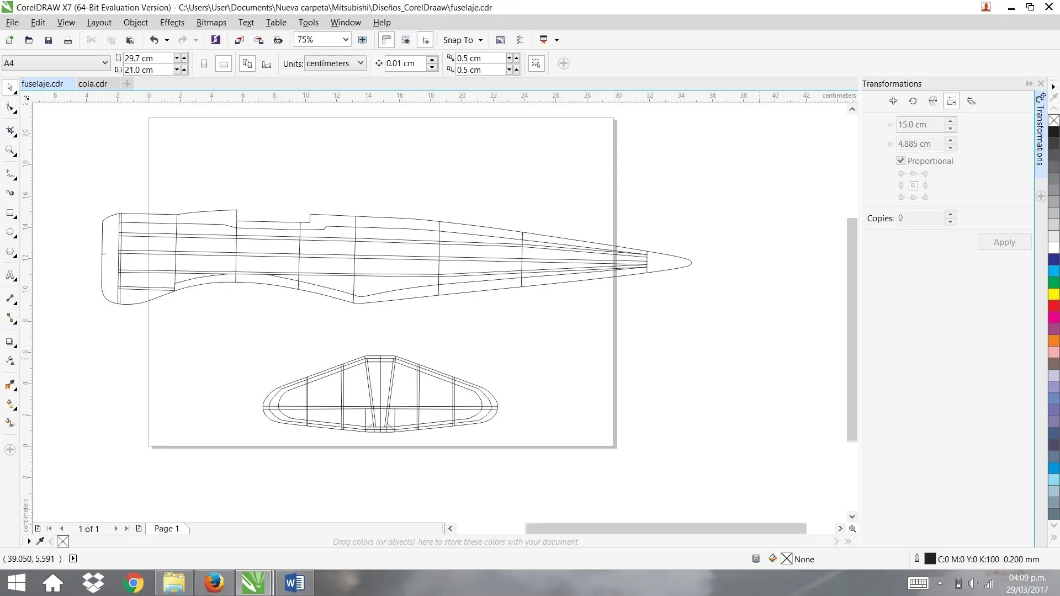The height and width of the screenshot is (596, 1060).
Task: Activate the Text tool in the toolbox
Action: click(10, 275)
